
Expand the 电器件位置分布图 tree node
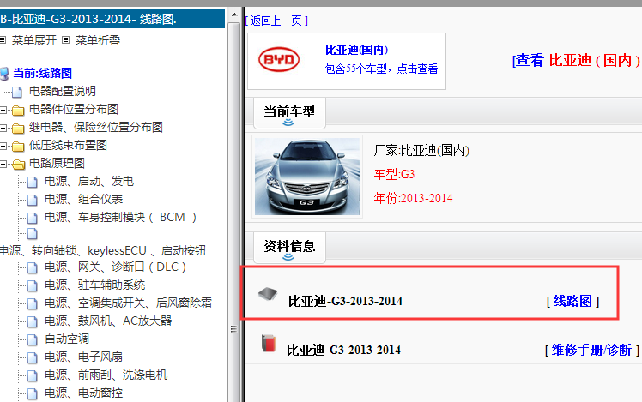point(3,110)
